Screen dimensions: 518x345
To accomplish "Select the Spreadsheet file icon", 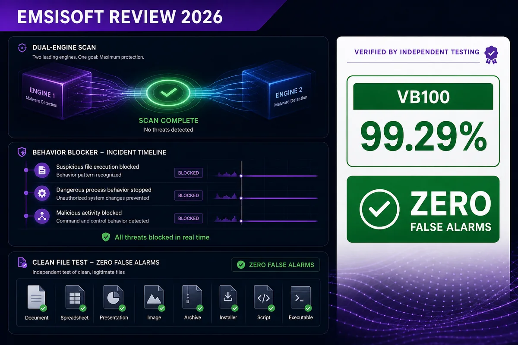I will (75, 298).
